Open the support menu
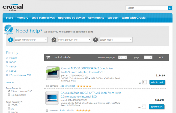The height and width of the screenshot is (113, 176). tap(113, 18)
